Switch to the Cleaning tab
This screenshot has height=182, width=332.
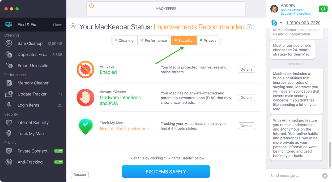click(x=125, y=40)
